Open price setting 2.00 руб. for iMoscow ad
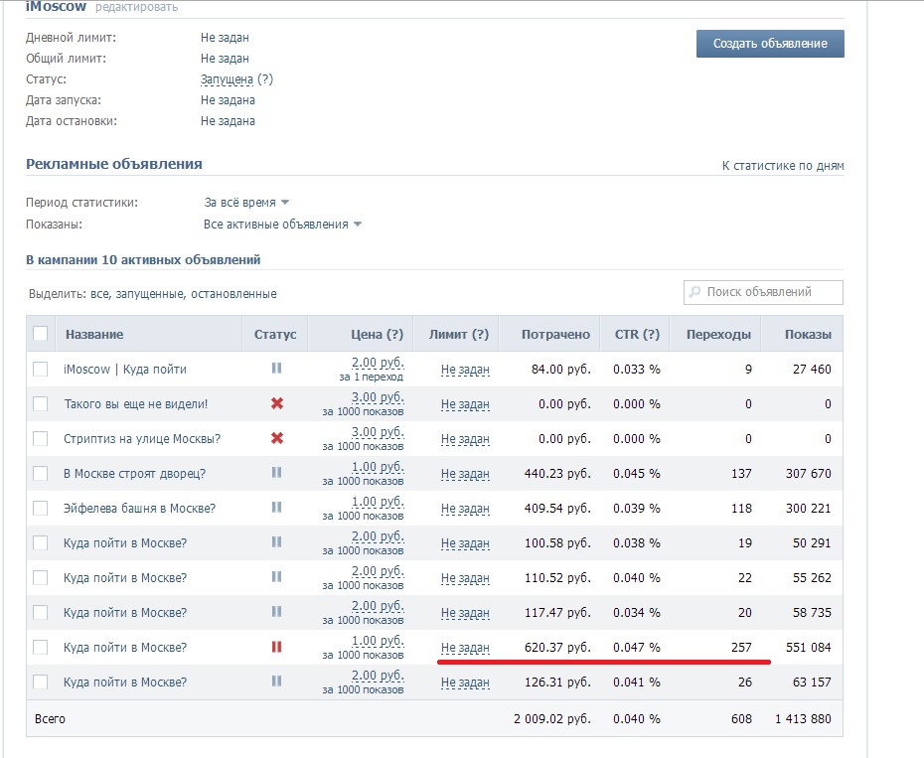 (378, 362)
